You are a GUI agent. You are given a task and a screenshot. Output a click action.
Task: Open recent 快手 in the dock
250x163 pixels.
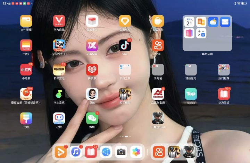159,152
